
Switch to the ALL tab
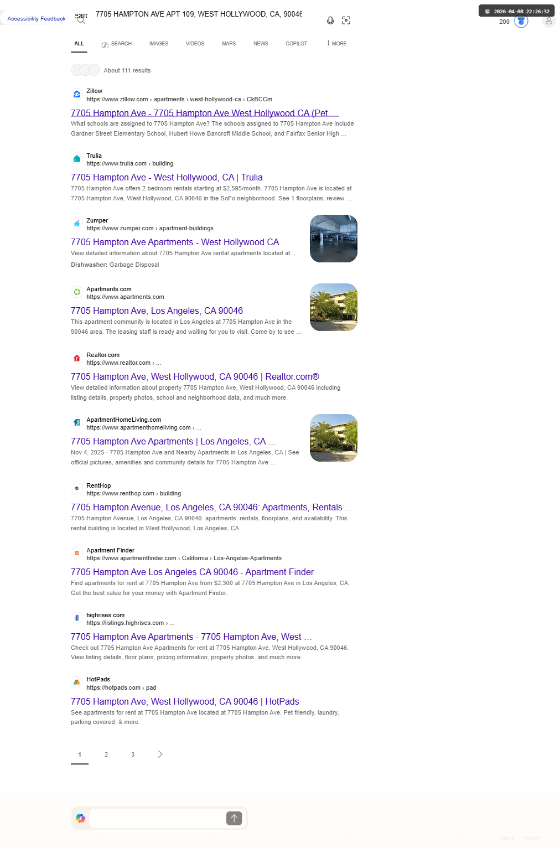(x=79, y=44)
